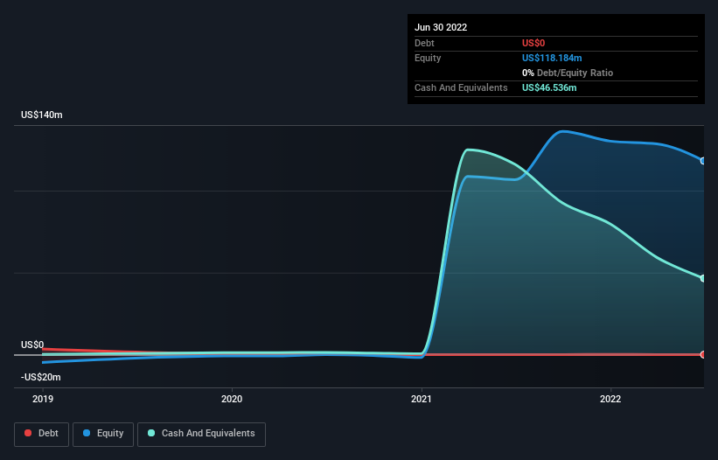Click the teal Cash legend dot
Image resolution: width=718 pixels, height=460 pixels.
[151, 433]
